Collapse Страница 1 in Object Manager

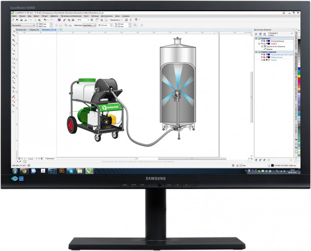[x=256, y=38]
